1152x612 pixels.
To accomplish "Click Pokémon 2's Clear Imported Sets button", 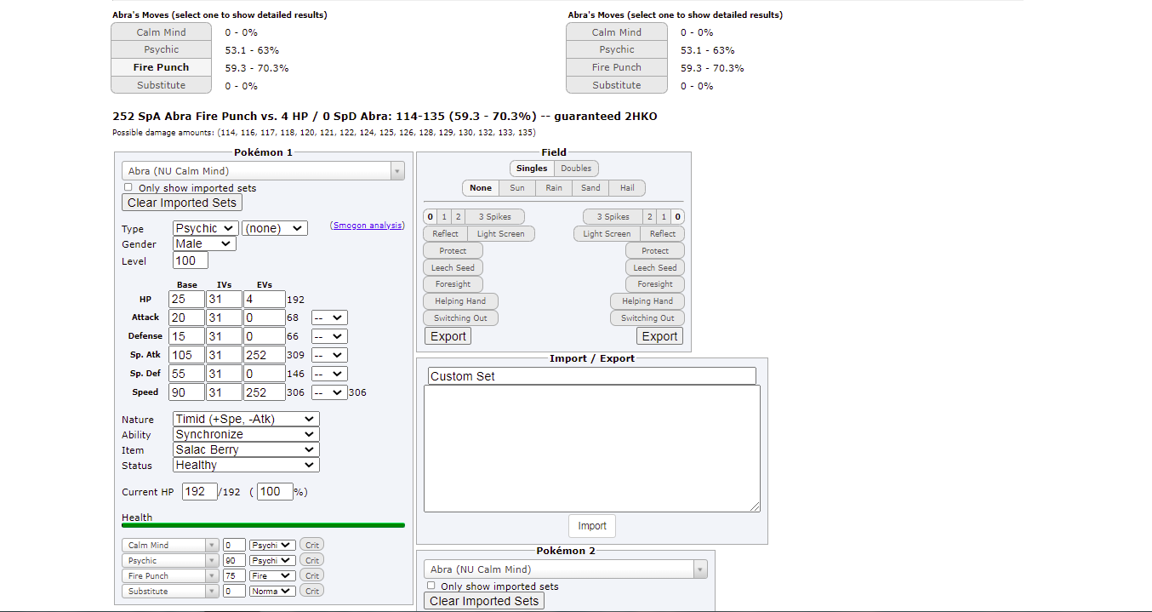I will 484,601.
